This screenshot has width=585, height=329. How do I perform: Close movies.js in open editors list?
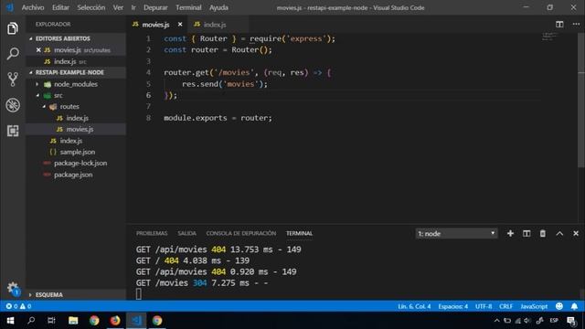click(x=38, y=50)
